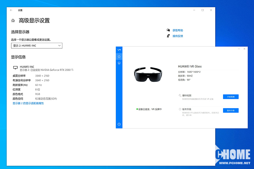Click the blue 版本升级 button
254x169 pixels.
pos(231,111)
